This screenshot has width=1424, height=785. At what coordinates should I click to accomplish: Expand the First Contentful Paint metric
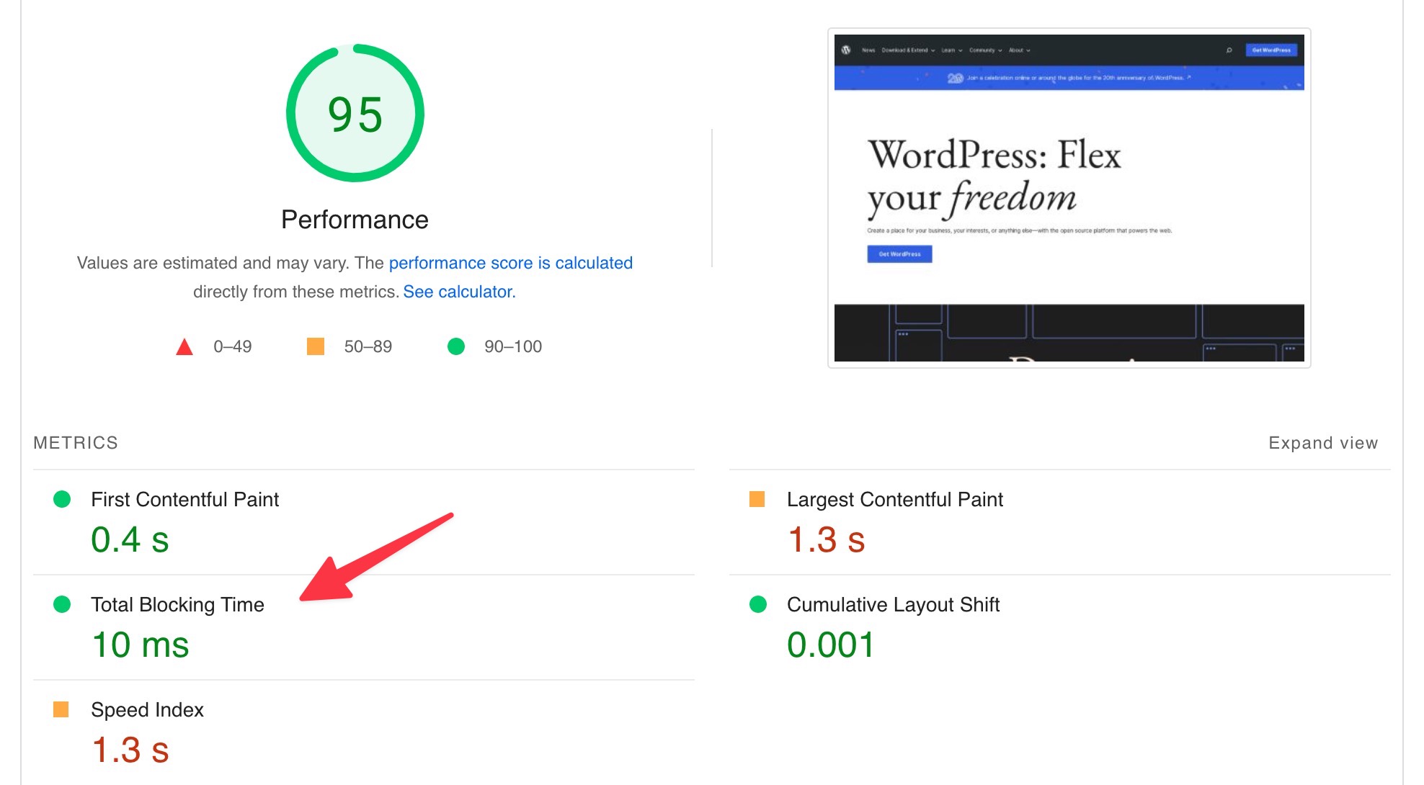click(184, 499)
